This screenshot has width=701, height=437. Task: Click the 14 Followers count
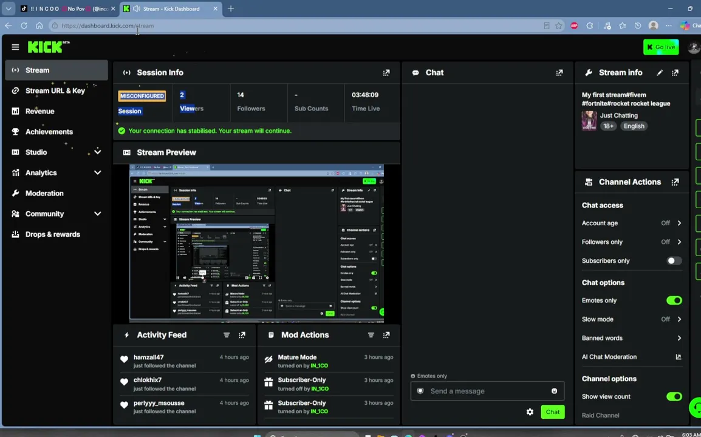click(241, 95)
